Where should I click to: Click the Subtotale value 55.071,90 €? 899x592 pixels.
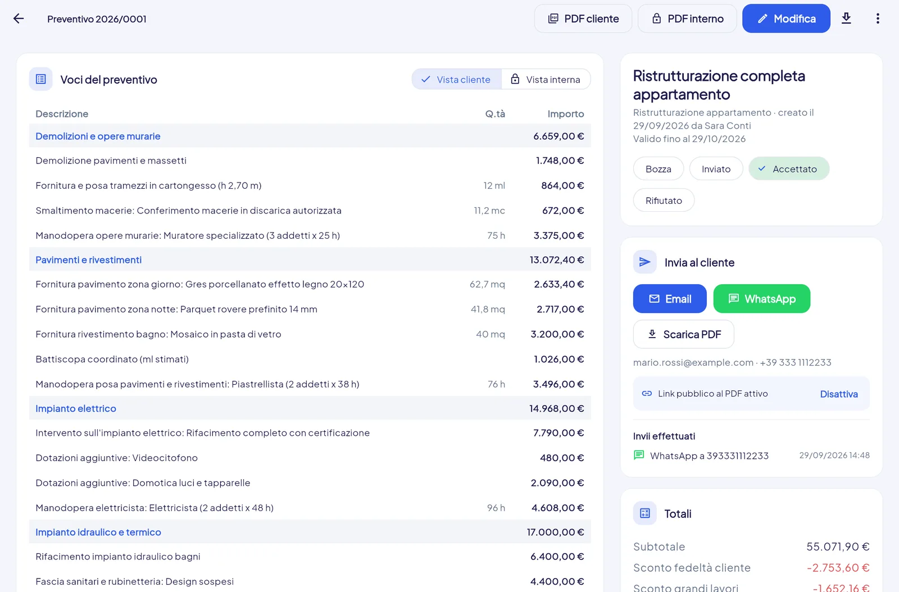pos(838,547)
